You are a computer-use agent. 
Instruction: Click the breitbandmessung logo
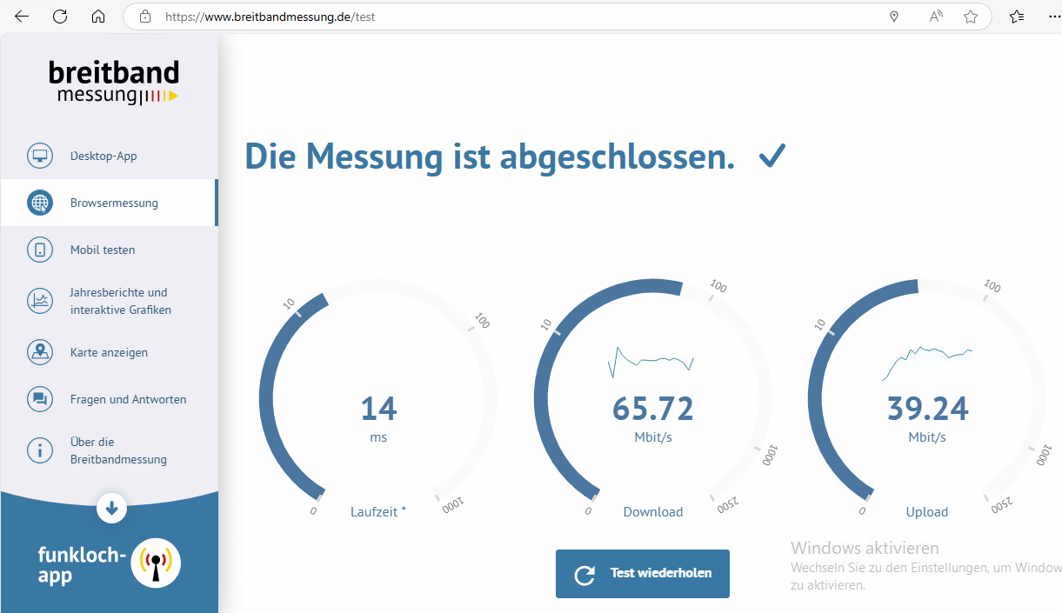click(114, 82)
